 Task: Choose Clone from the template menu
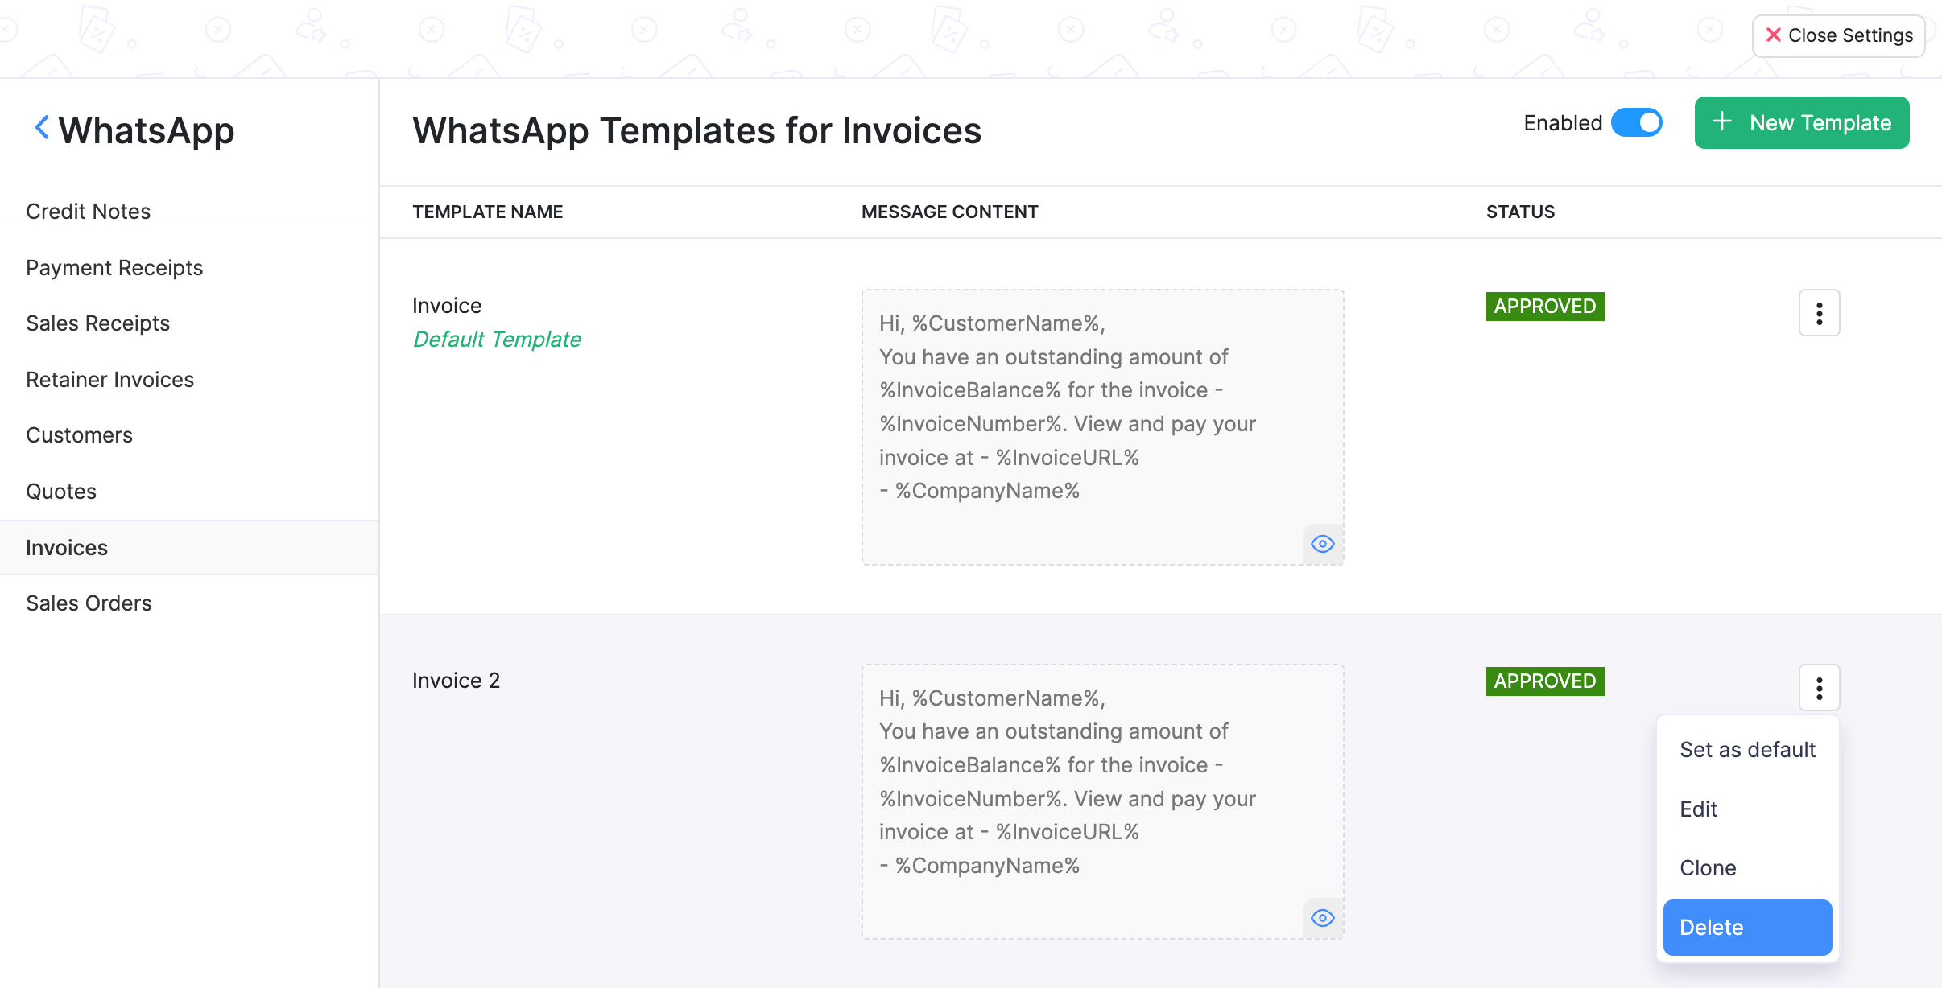click(1708, 867)
